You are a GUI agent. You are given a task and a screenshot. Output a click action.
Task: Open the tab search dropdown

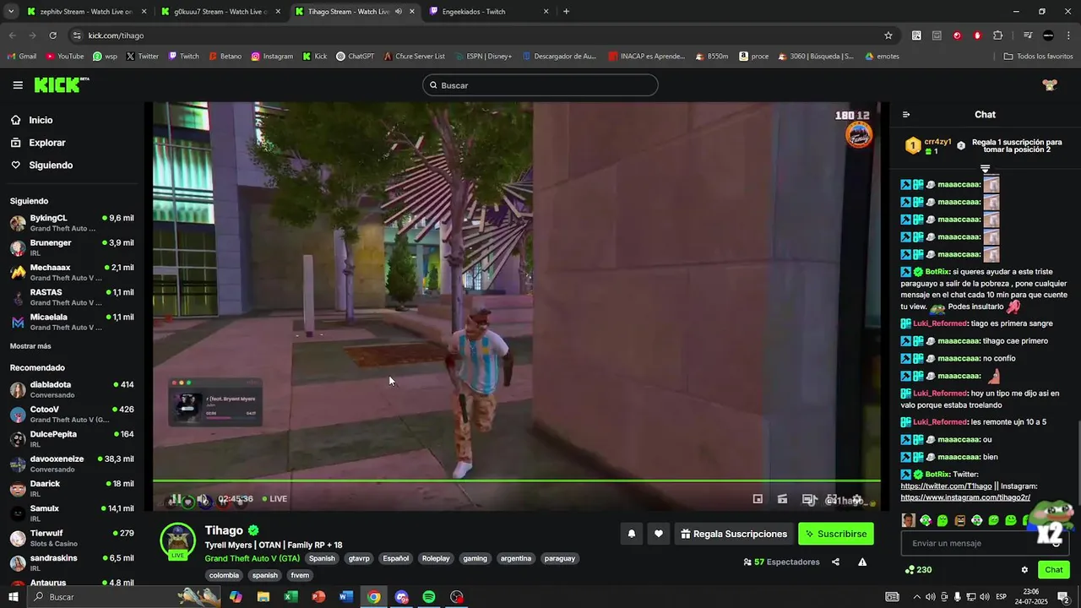(x=10, y=12)
